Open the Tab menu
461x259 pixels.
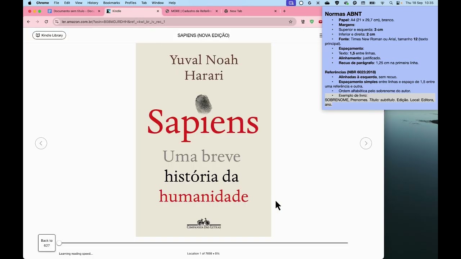pos(144,3)
